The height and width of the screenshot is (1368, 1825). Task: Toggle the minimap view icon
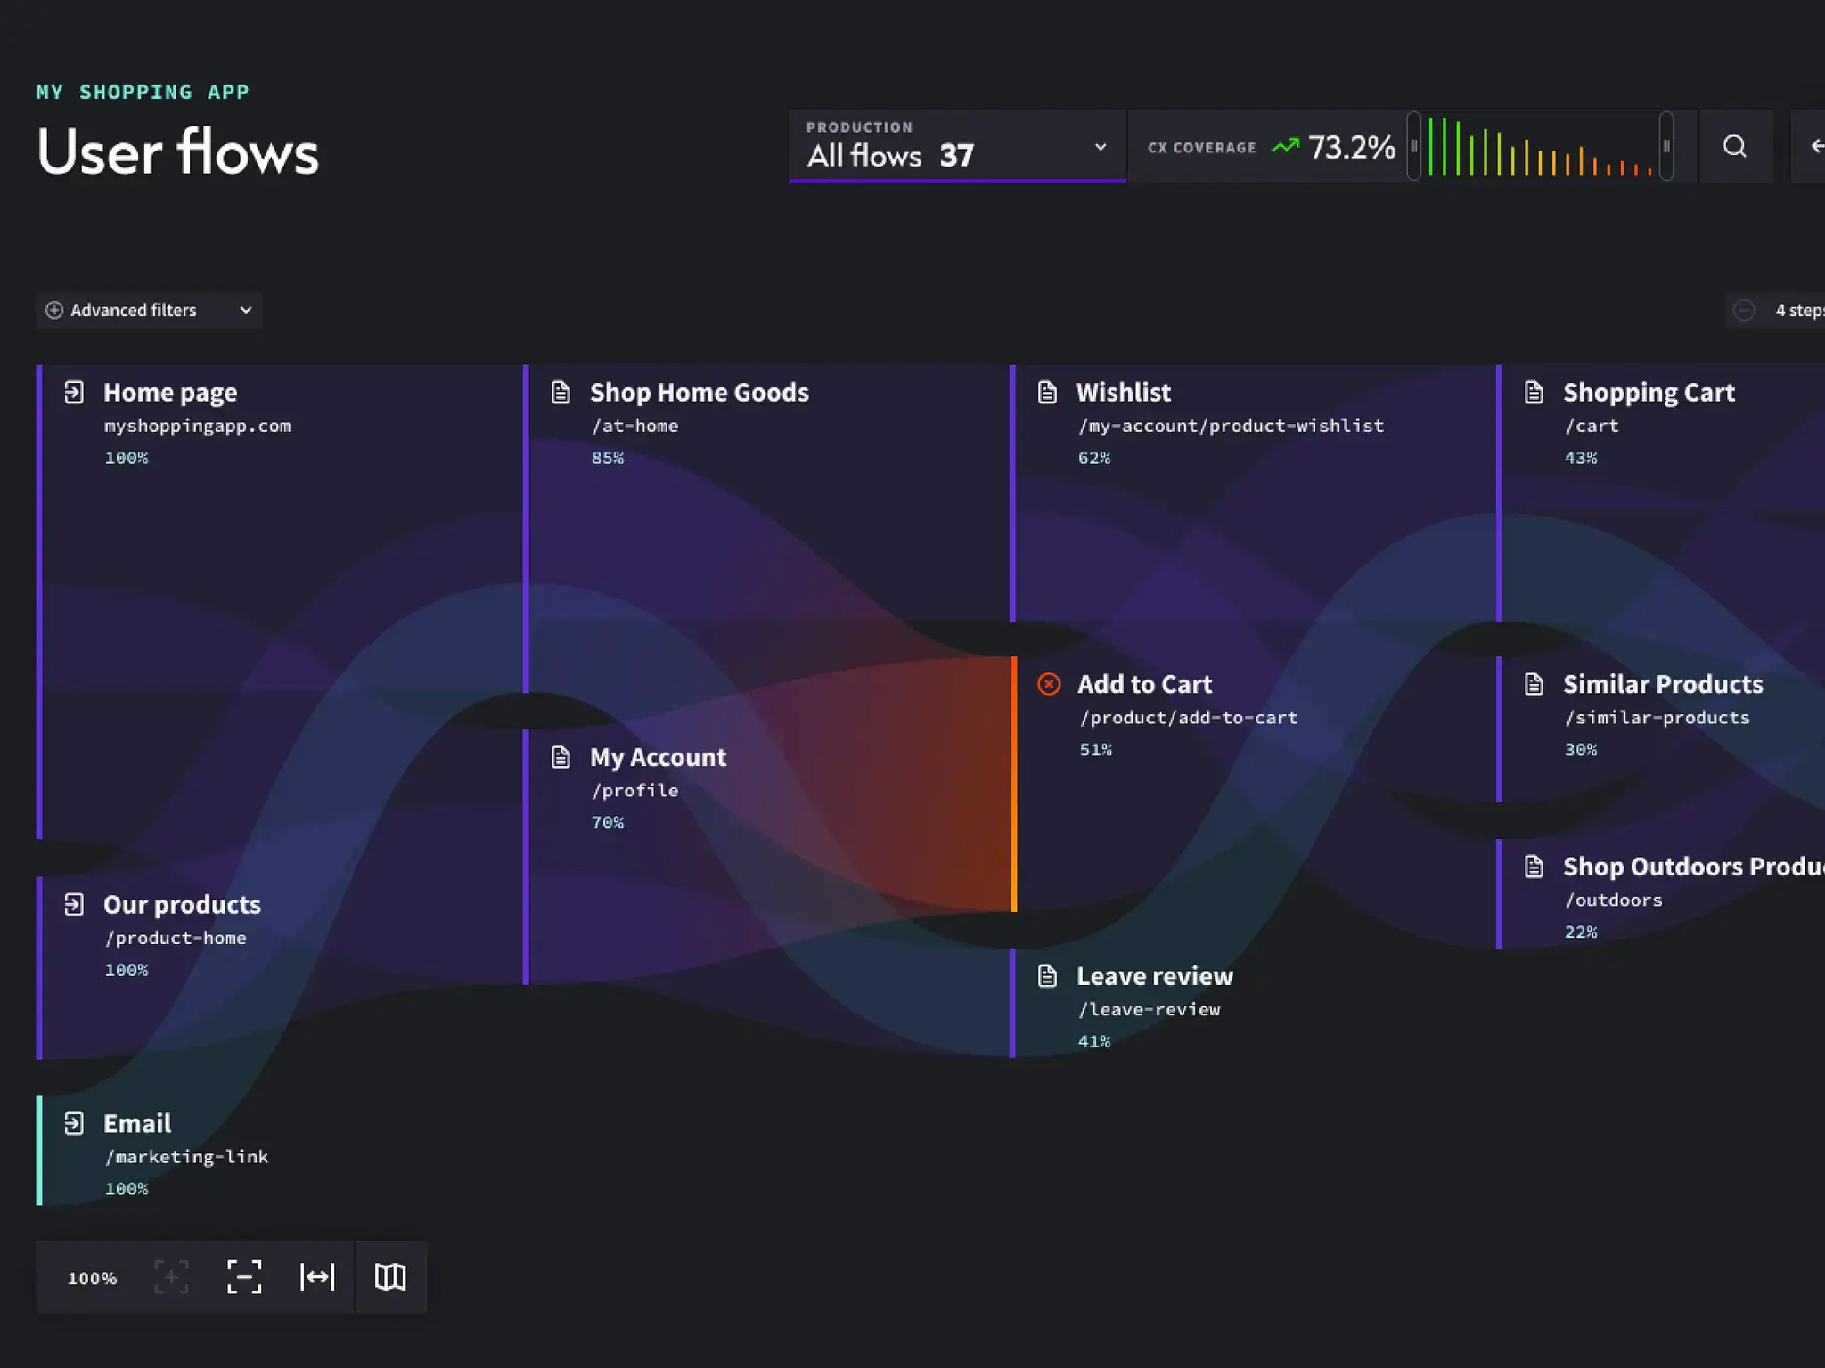(x=390, y=1276)
